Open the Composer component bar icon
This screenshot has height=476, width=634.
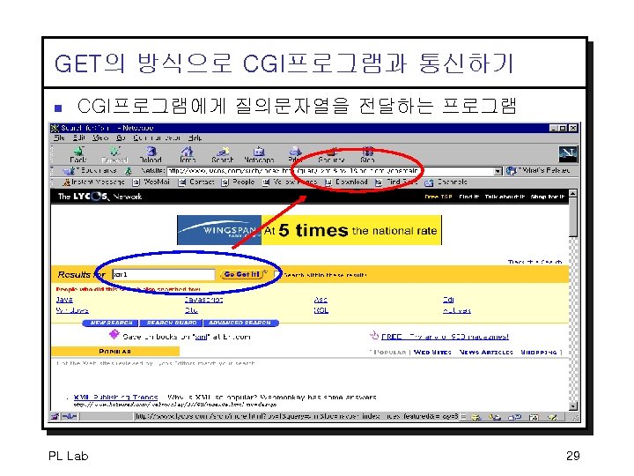553,416
